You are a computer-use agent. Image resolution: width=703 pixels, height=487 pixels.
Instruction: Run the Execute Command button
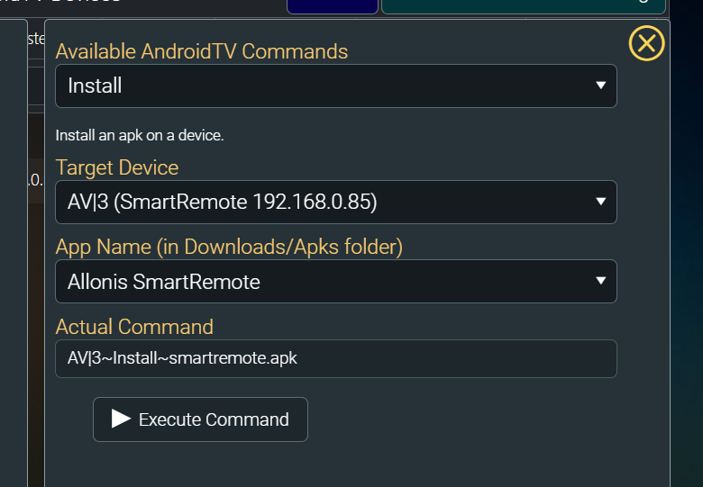coord(200,419)
